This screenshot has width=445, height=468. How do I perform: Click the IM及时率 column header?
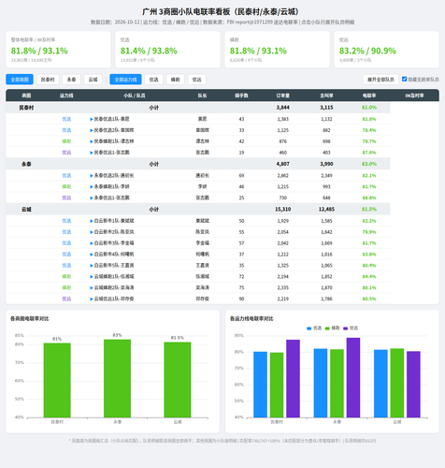pyautogui.click(x=414, y=95)
